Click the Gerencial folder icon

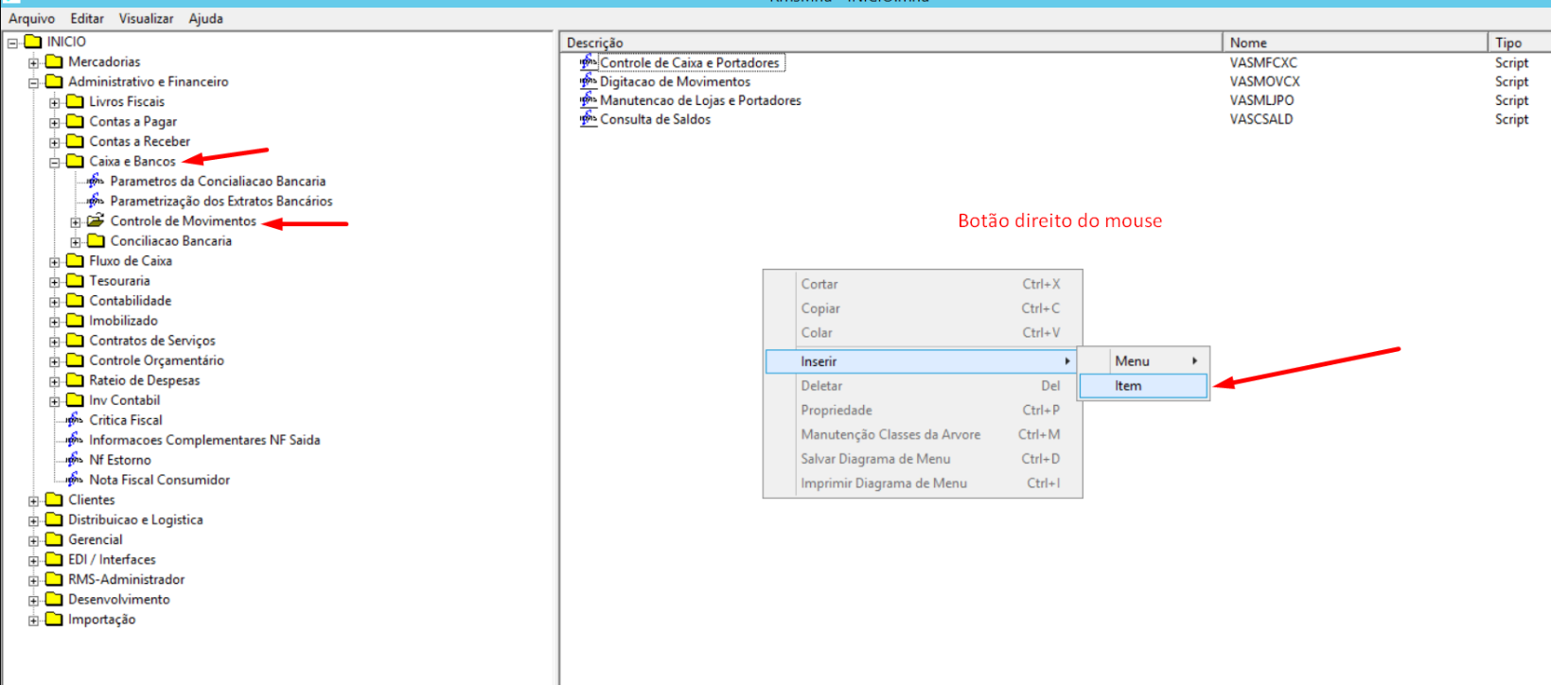pyautogui.click(x=54, y=539)
